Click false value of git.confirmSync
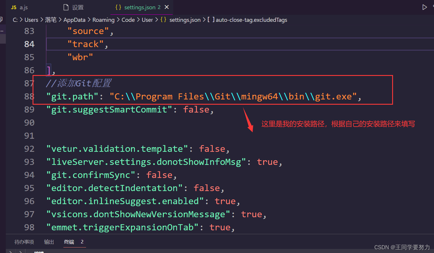 point(159,175)
